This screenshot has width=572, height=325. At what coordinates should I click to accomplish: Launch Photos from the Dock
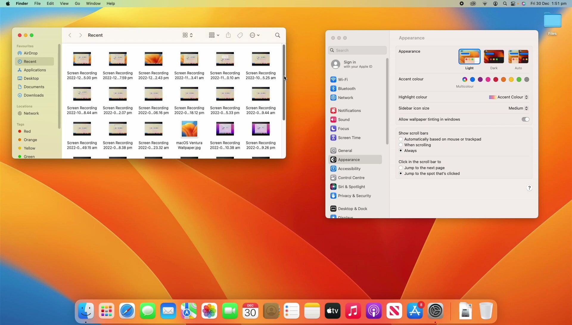coord(209,311)
